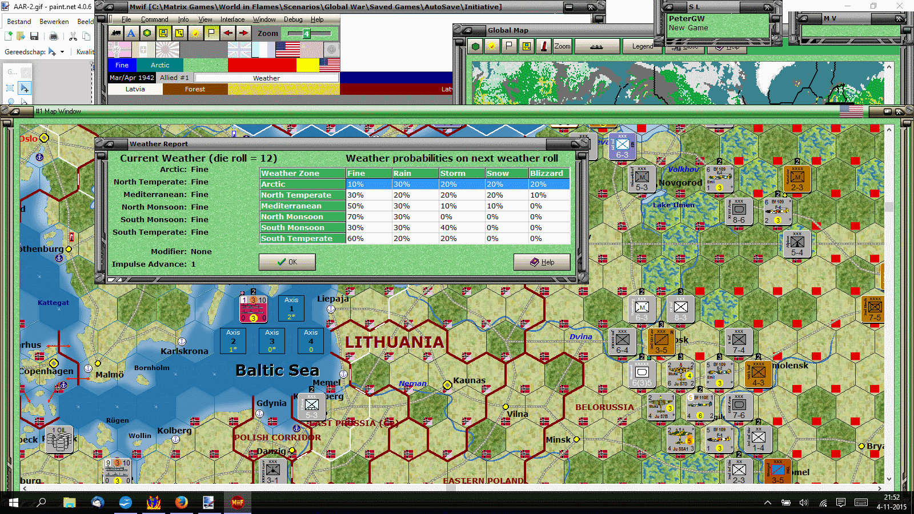Click the paint.net print icon
Image resolution: width=914 pixels, height=514 pixels.
coord(54,37)
